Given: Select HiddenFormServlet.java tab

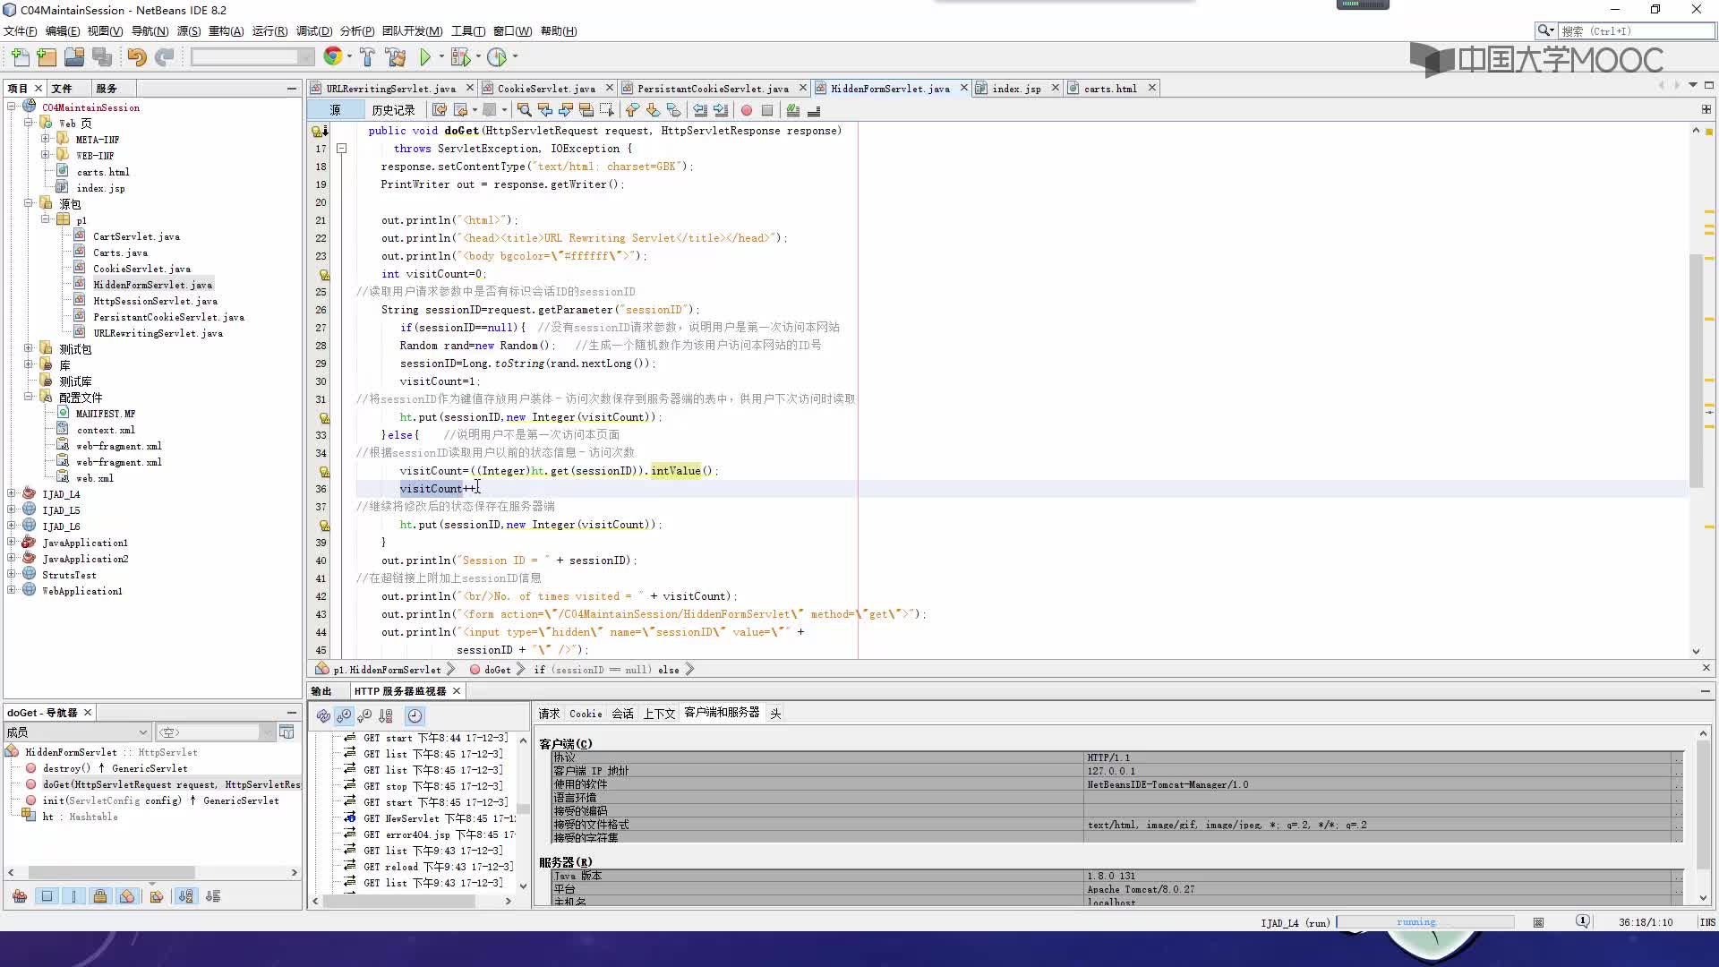Looking at the screenshot, I should [889, 89].
